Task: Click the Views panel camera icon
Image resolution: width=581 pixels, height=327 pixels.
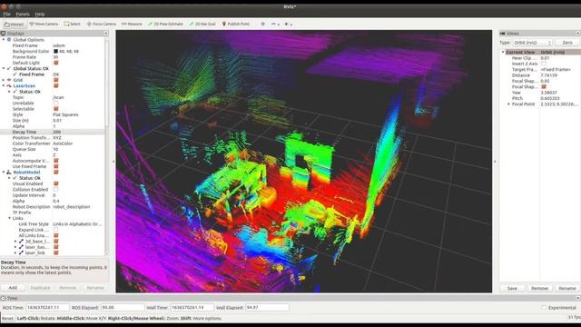Action: [502, 34]
